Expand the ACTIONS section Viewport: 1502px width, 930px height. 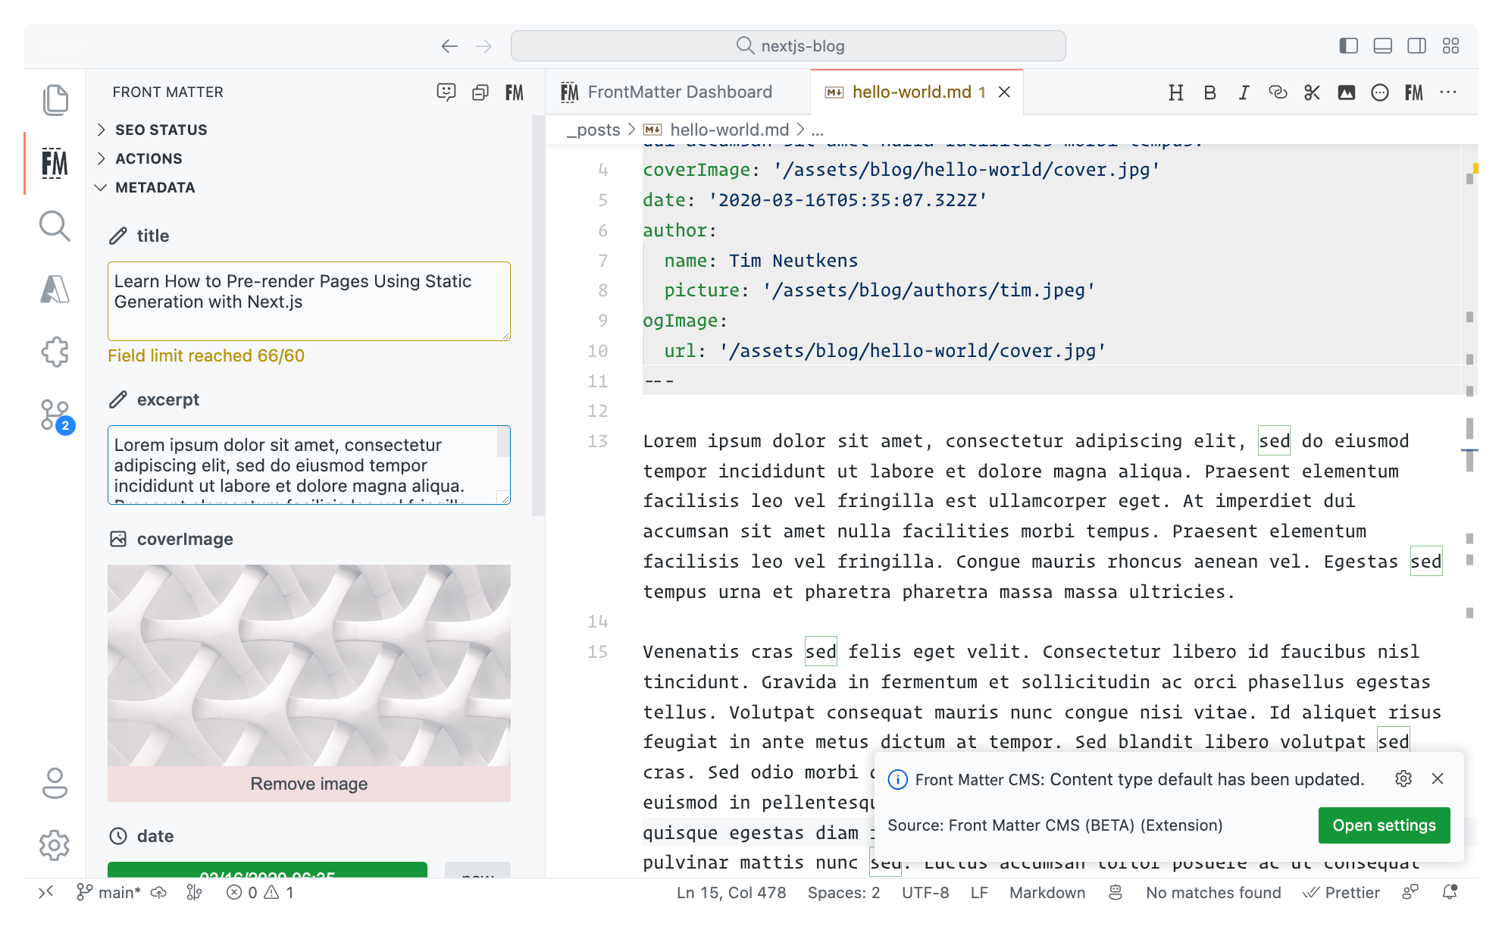coord(149,158)
